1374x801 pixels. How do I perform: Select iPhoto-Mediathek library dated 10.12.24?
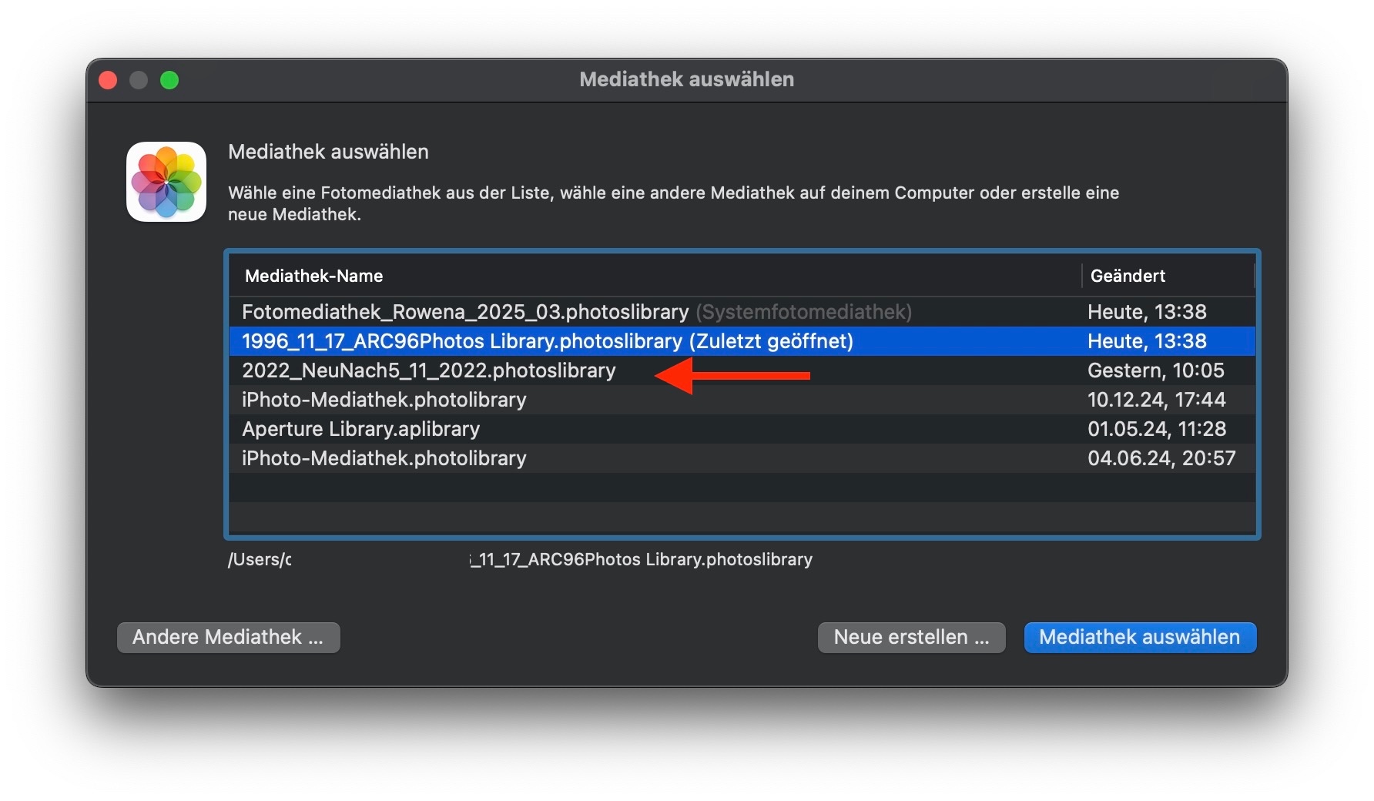click(x=384, y=400)
